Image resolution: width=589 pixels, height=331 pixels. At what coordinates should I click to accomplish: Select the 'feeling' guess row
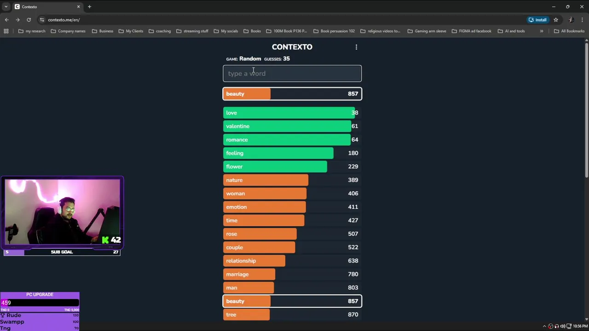(x=292, y=153)
